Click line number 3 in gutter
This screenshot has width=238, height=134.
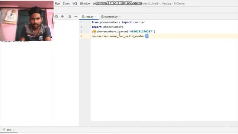click(x=81, y=32)
